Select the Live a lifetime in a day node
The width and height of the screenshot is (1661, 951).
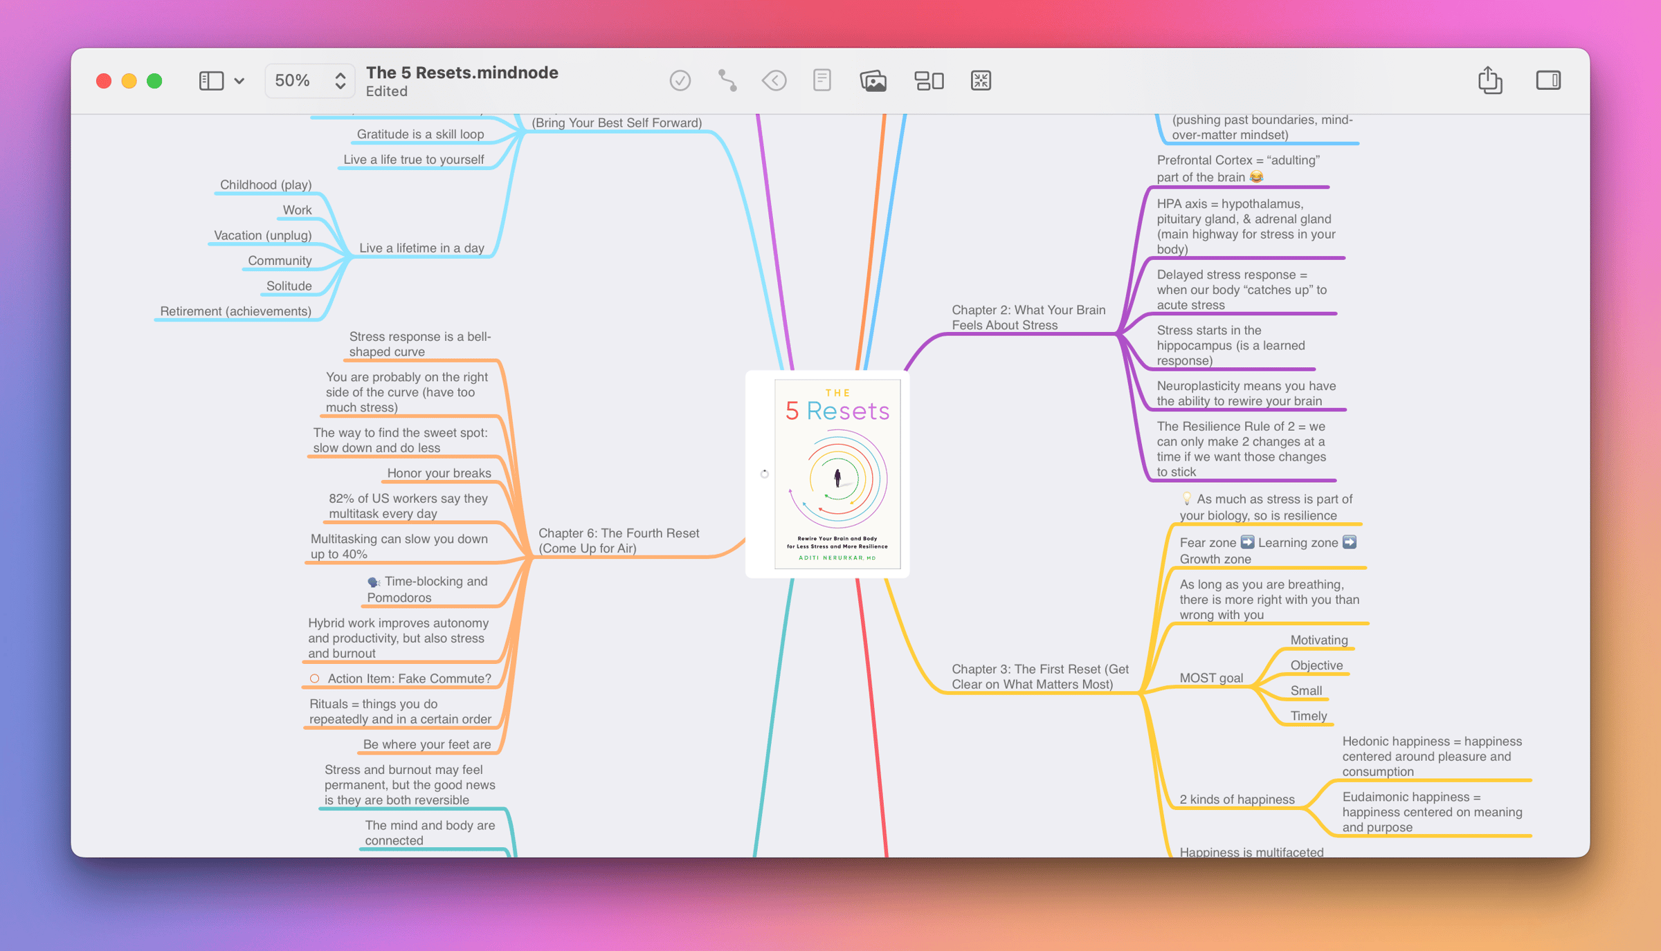point(421,248)
